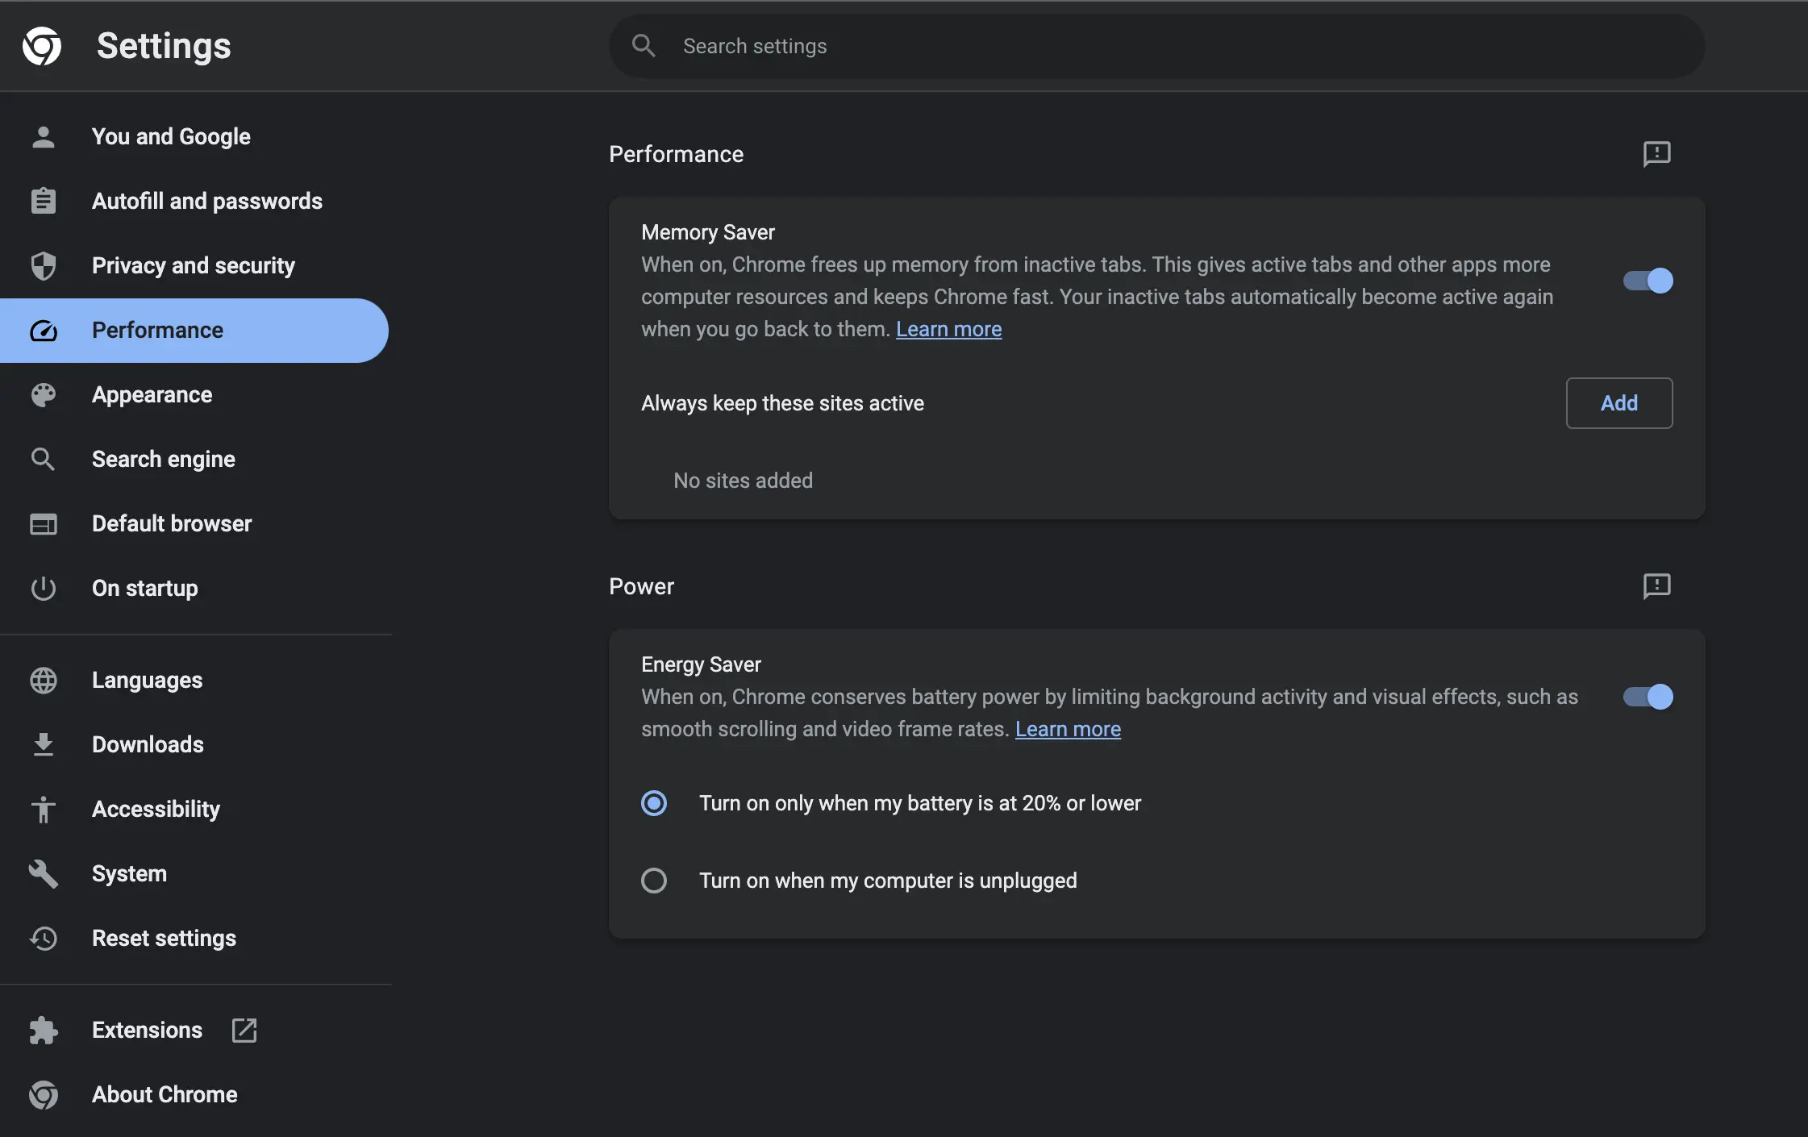Click the Privacy and security shield icon
Viewport: 1808px width, 1137px height.
tap(44, 265)
